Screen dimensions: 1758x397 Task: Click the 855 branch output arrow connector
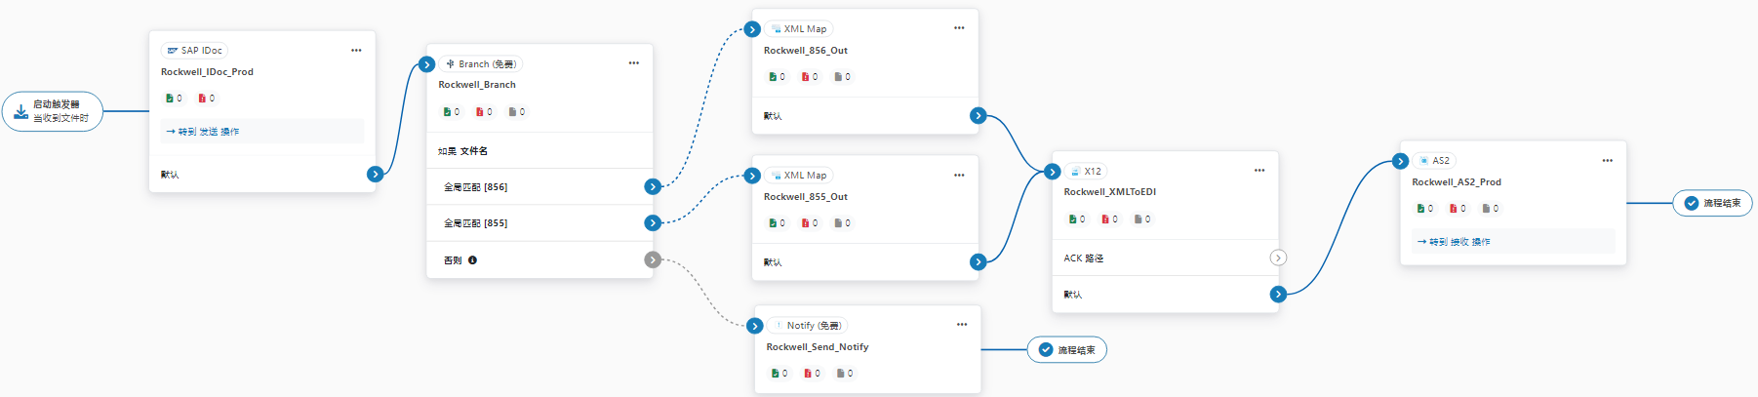coord(653,223)
